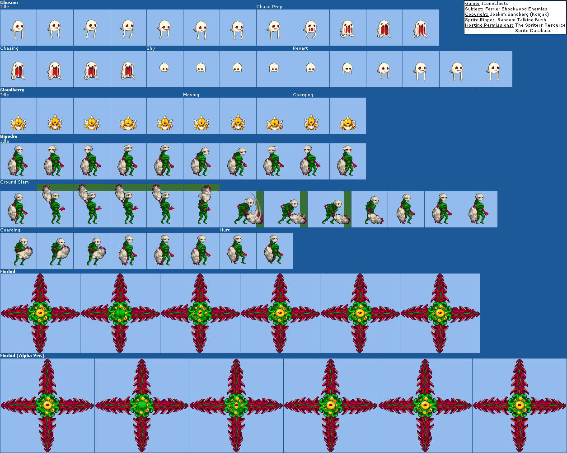Select the 'Sprite Database' text
The width and height of the screenshot is (567, 453).
point(533,31)
